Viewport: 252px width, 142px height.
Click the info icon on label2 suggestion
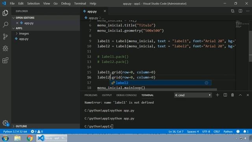[x=206, y=83]
